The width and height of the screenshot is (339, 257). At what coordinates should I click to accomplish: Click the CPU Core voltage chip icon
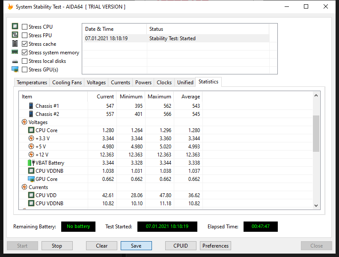[x=31, y=130]
